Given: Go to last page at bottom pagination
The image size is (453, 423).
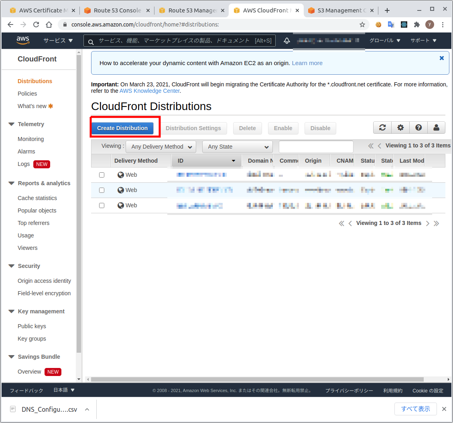Looking at the screenshot, I should 436,223.
